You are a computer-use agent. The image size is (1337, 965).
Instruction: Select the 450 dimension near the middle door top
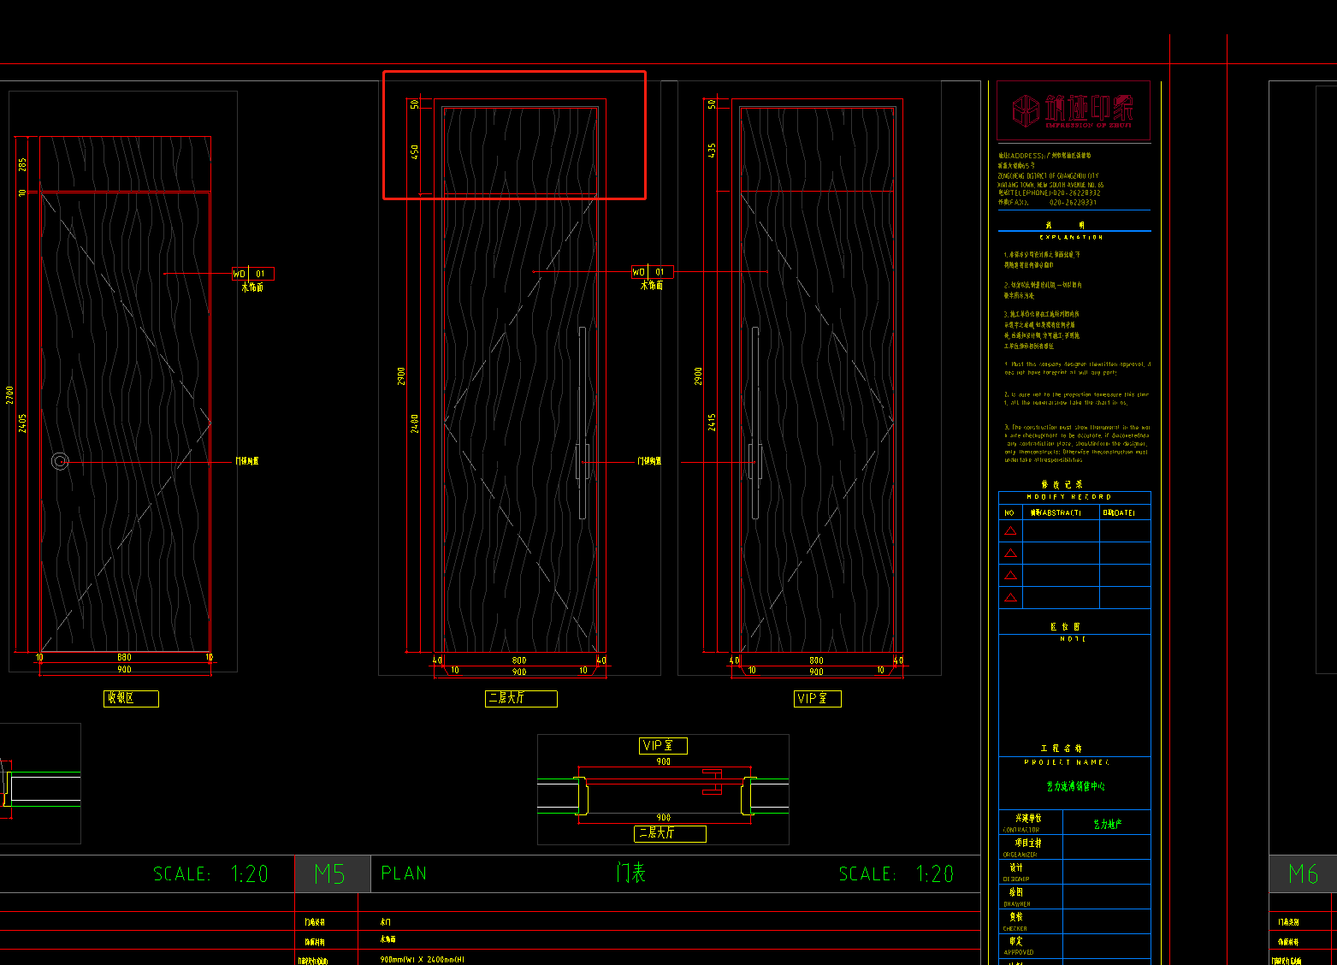pyautogui.click(x=415, y=151)
